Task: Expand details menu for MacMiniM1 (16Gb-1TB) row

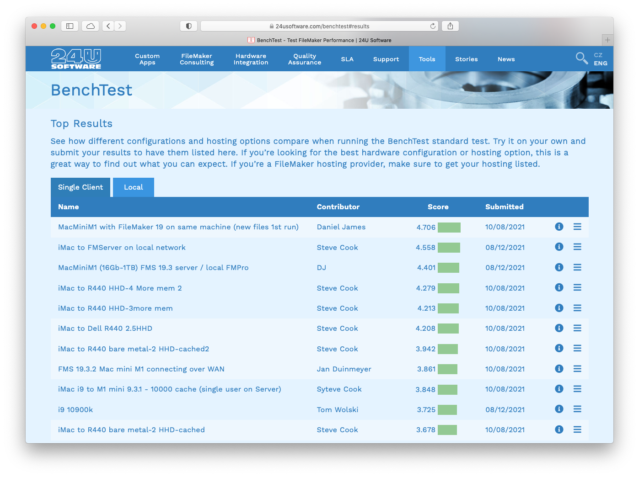Action: (577, 267)
